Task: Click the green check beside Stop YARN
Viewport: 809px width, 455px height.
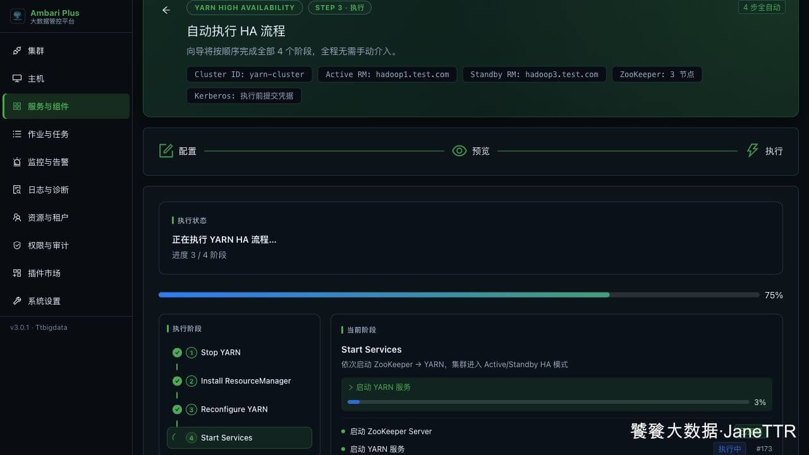Action: tap(177, 352)
